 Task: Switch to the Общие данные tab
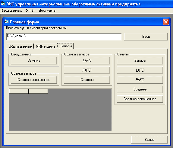(20, 46)
